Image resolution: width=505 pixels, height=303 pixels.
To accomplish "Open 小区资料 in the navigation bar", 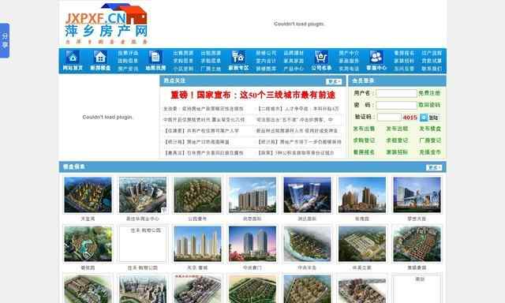I will pos(183,69).
